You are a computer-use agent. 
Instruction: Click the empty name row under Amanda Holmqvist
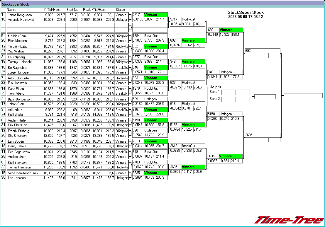(24, 25)
